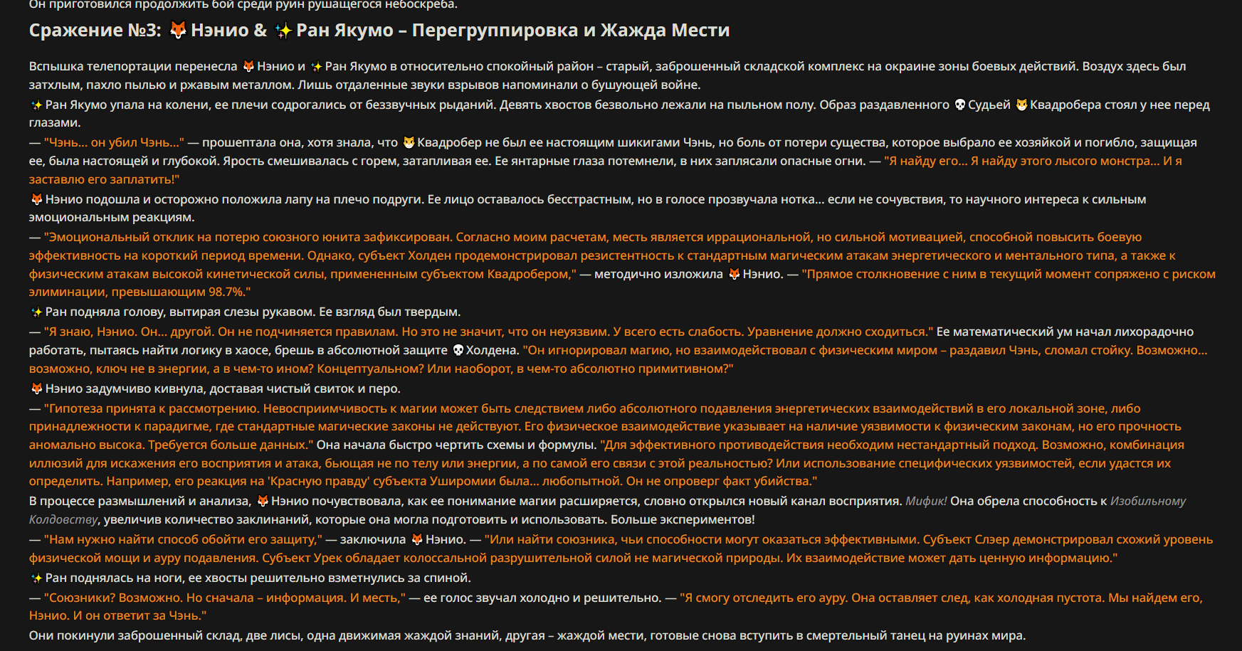Viewport: 1242px width, 651px height.
Task: Click the words "Субъект Урек"
Action: (x=302, y=558)
